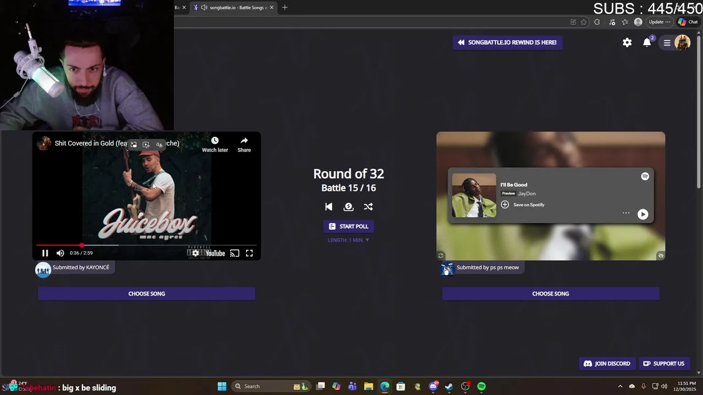Viewport: 703px width, 395px height.
Task: Reload the Spotify embed player
Action: click(440, 256)
